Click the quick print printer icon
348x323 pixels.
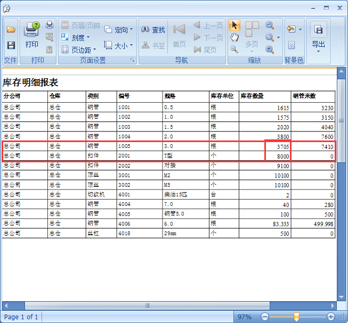coord(50,25)
